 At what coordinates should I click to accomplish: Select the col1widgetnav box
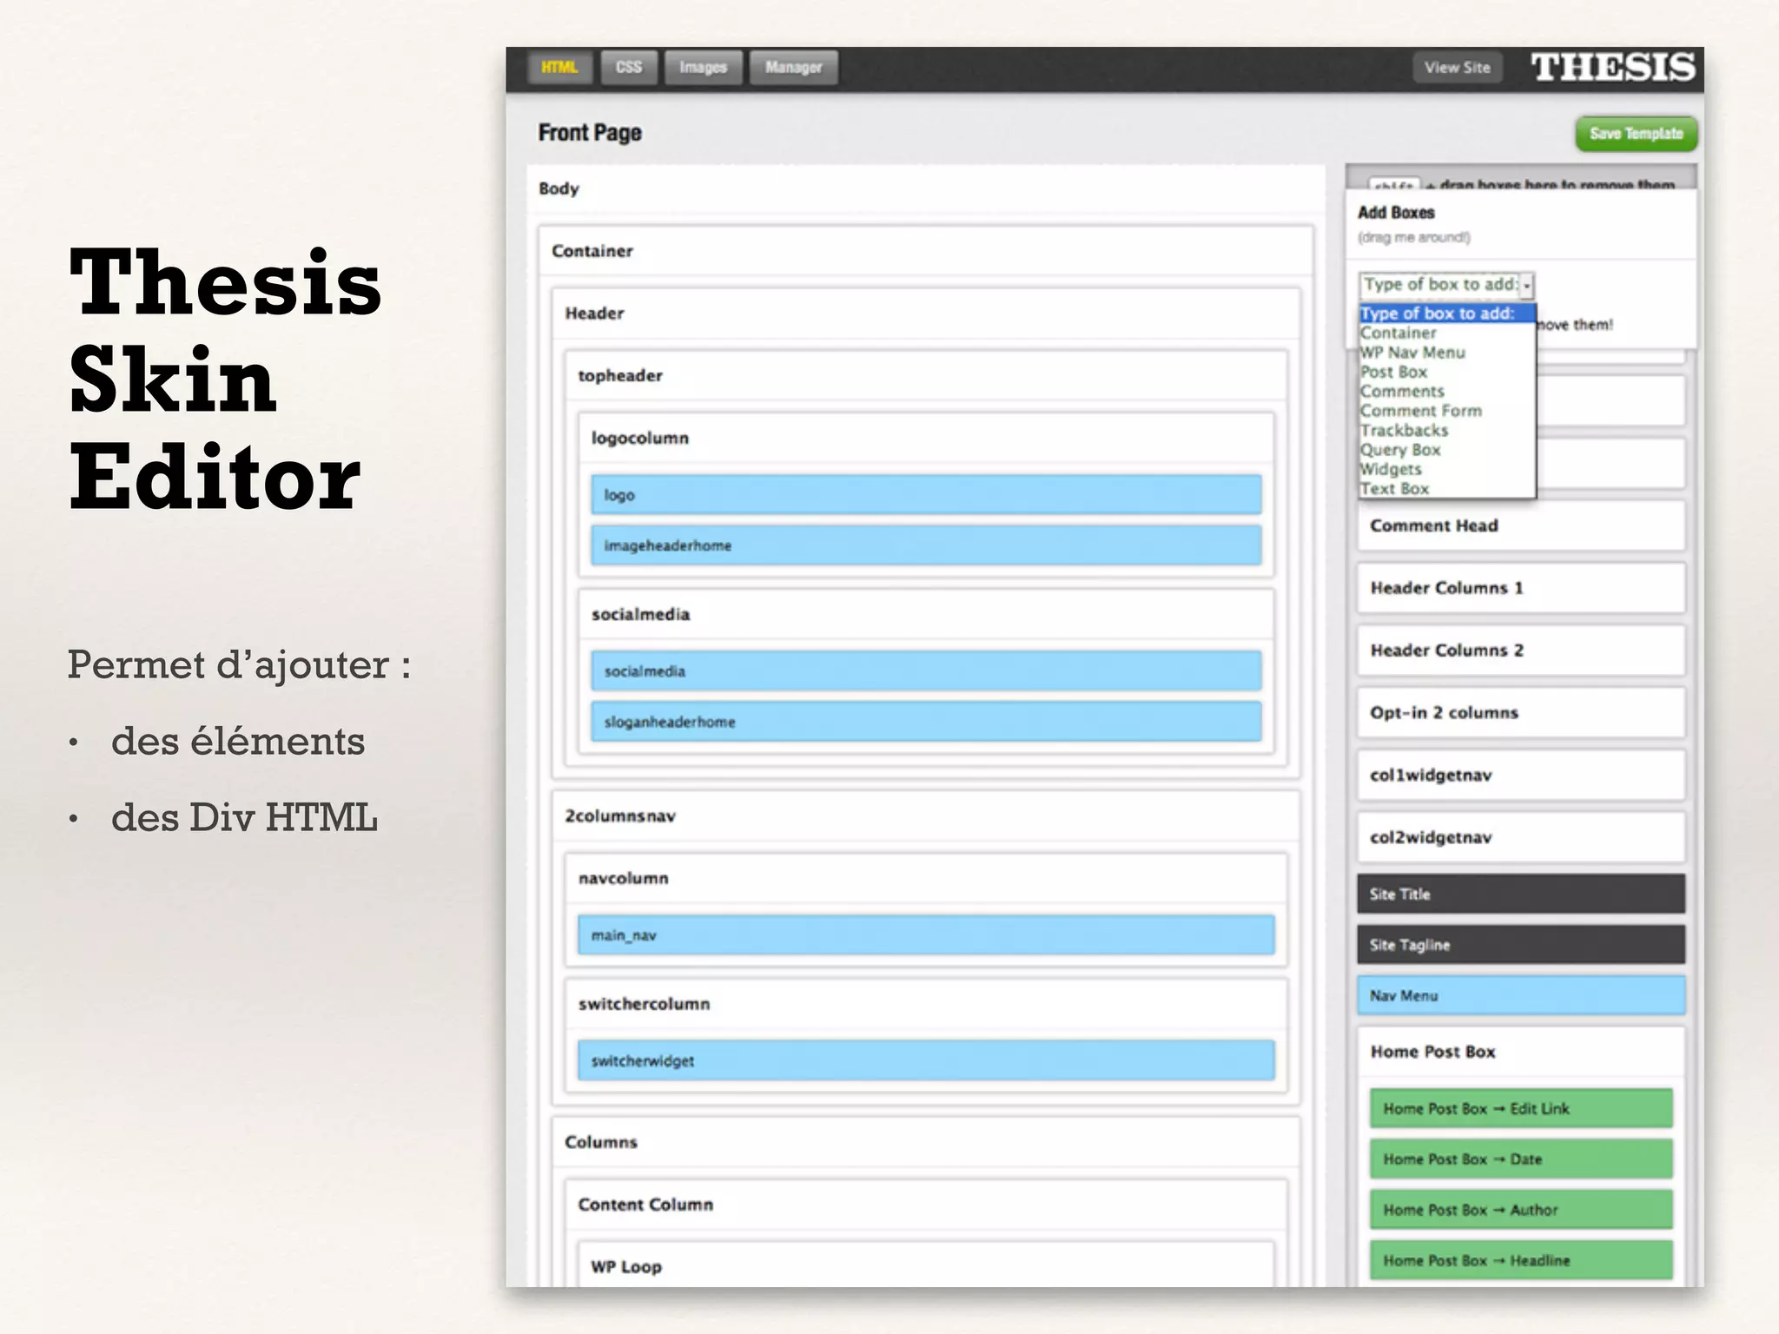[x=1521, y=776]
